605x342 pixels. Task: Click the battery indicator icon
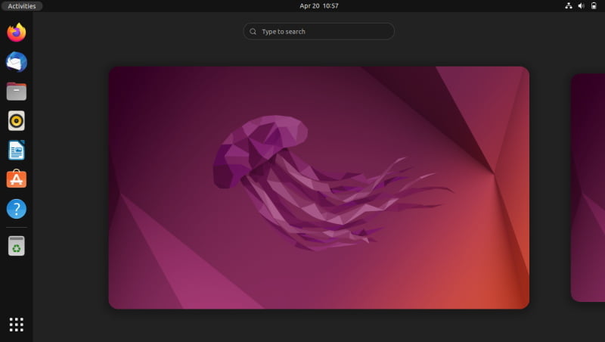point(594,6)
